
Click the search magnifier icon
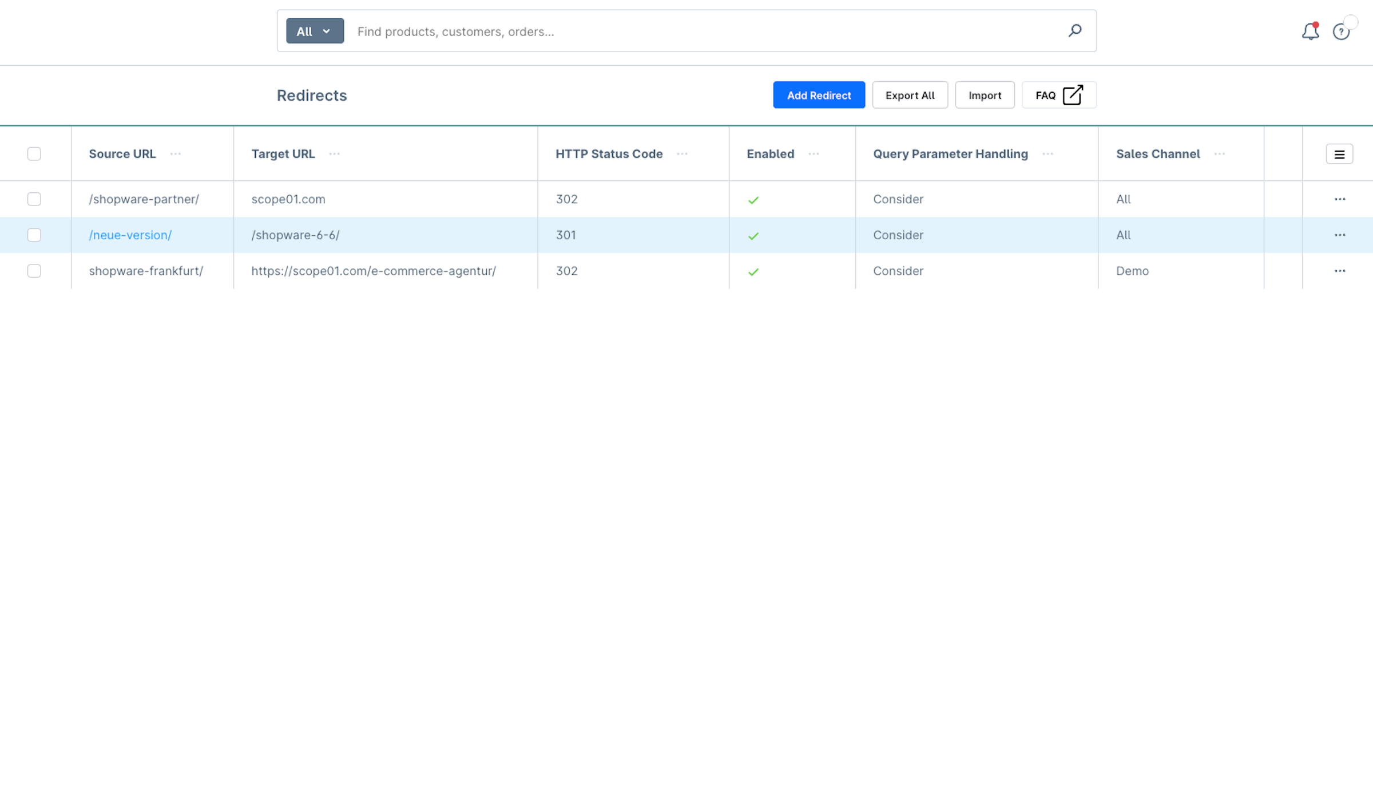point(1075,30)
